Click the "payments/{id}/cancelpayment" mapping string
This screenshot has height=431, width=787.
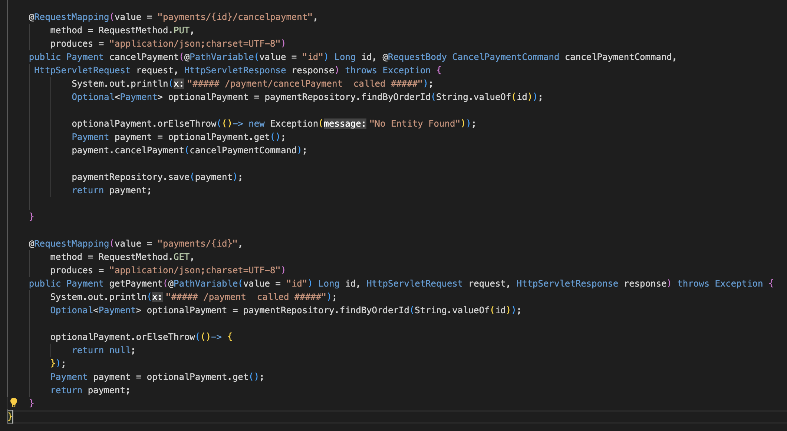[235, 17]
